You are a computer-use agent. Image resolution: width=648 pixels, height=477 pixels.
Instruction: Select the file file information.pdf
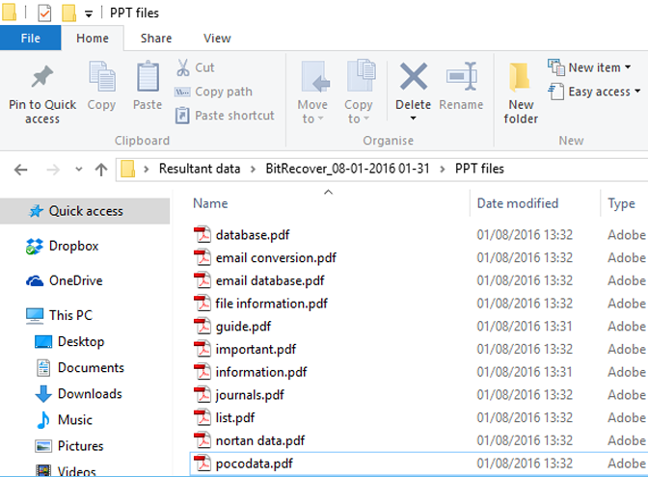pos(272,304)
